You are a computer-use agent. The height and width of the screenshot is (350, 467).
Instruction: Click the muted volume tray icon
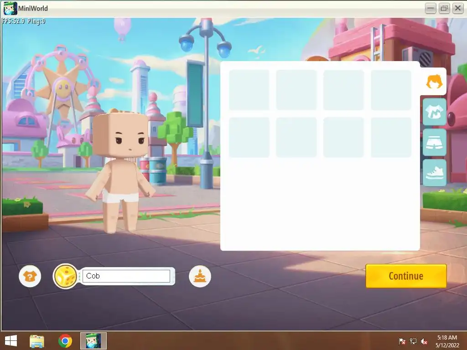(x=424, y=341)
